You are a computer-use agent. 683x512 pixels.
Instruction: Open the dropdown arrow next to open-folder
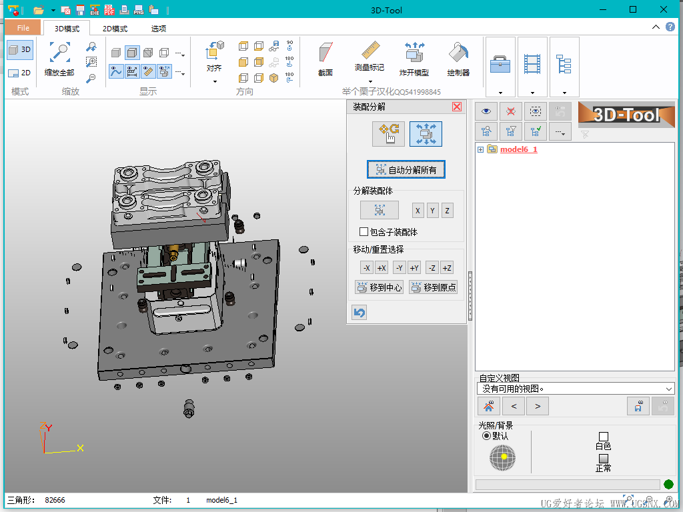tap(53, 10)
